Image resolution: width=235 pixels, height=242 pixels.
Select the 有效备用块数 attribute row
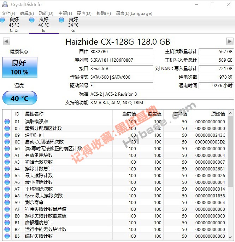[x=115, y=155]
